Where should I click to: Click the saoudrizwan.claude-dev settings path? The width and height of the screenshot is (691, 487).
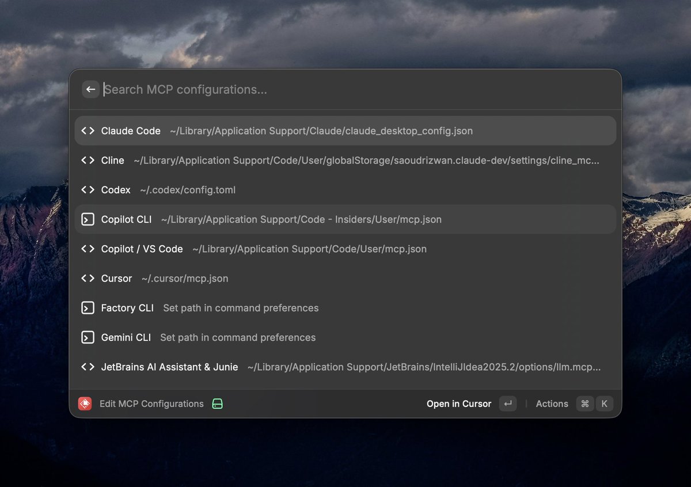click(x=366, y=161)
